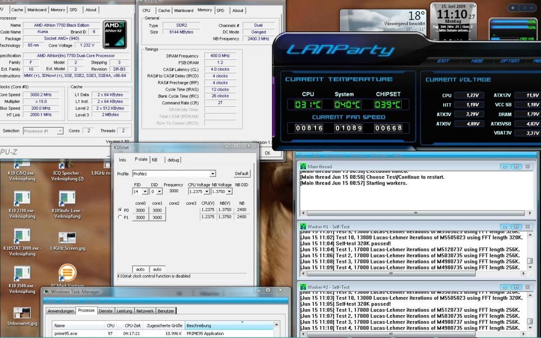The image size is (541, 338).
Task: Select the P1 radio button in K10stat
Action: click(120, 218)
